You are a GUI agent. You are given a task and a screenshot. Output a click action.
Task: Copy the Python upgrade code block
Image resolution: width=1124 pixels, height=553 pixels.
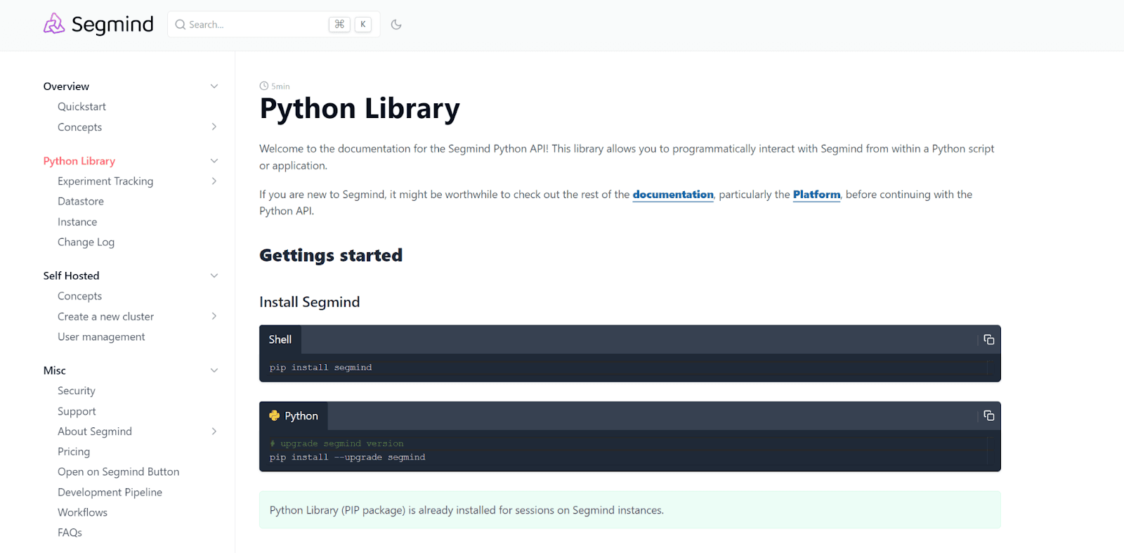[x=988, y=416]
